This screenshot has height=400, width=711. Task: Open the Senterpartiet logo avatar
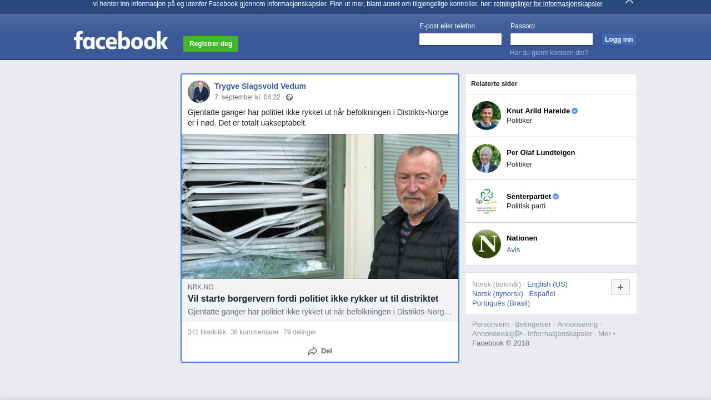(487, 201)
